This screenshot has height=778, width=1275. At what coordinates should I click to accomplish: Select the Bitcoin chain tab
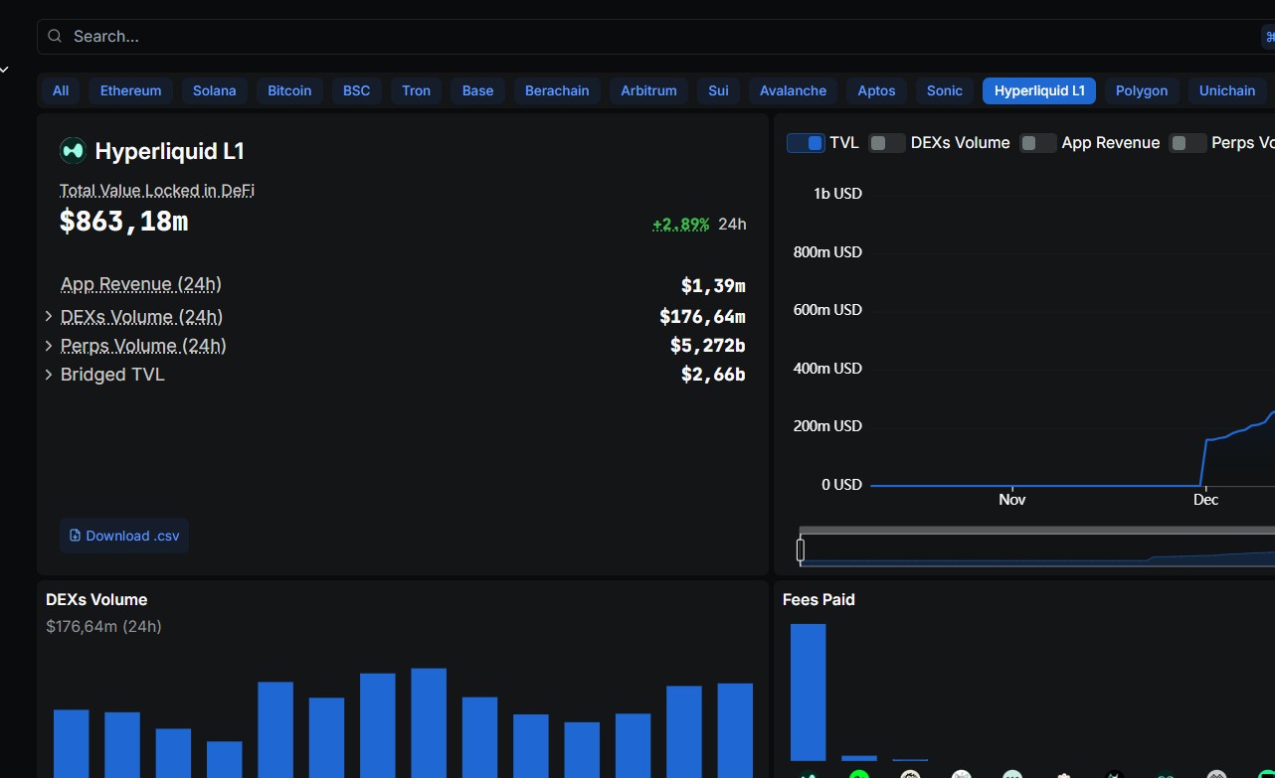[289, 90]
